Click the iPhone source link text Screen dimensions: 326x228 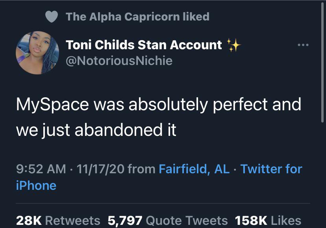pos(36,185)
